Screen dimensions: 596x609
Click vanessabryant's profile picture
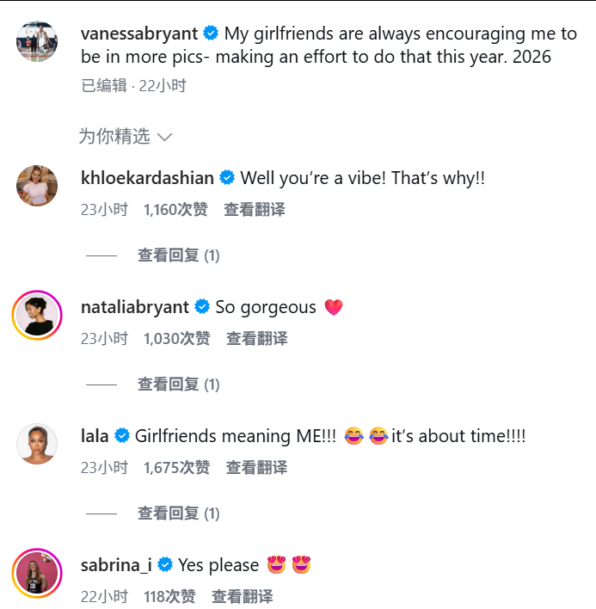pyautogui.click(x=37, y=41)
